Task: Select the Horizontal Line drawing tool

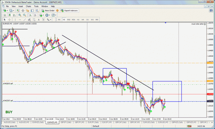Action: point(20,20)
